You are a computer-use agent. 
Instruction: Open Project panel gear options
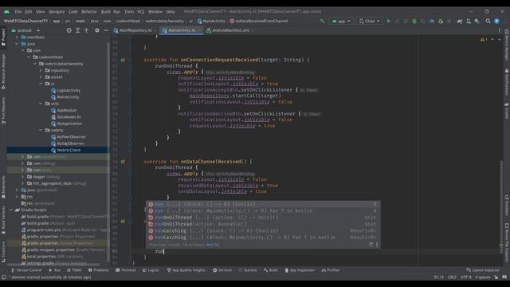click(97, 30)
